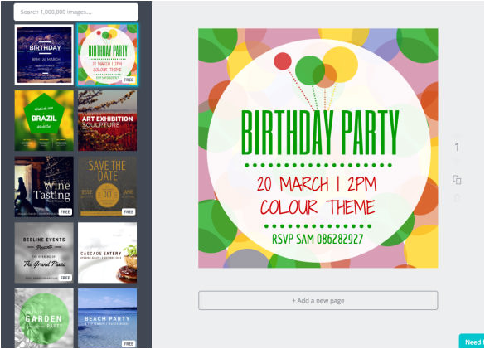Image resolution: width=485 pixels, height=349 pixels.
Task: Select the RSVP SAM text on canvas
Action: (x=318, y=240)
